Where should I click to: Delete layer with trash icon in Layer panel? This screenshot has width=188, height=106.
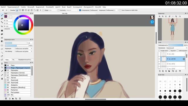pyautogui.click(x=180, y=71)
